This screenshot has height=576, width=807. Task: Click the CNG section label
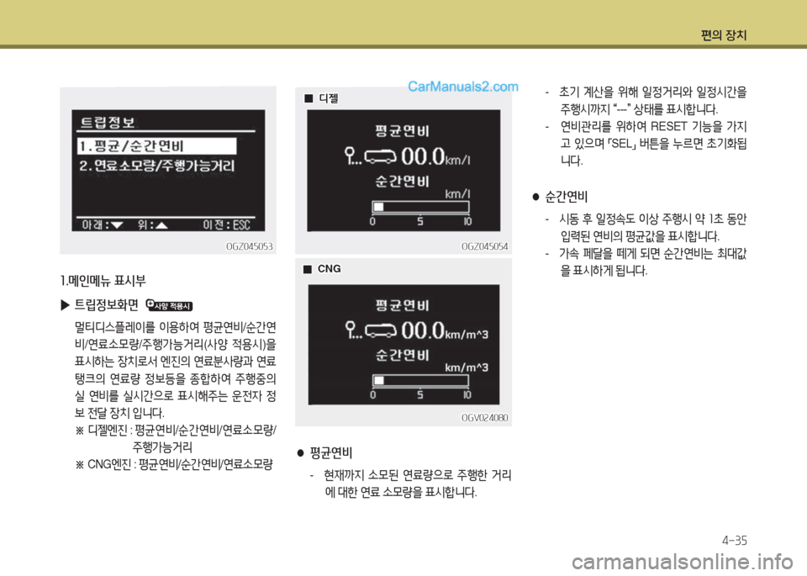330,269
